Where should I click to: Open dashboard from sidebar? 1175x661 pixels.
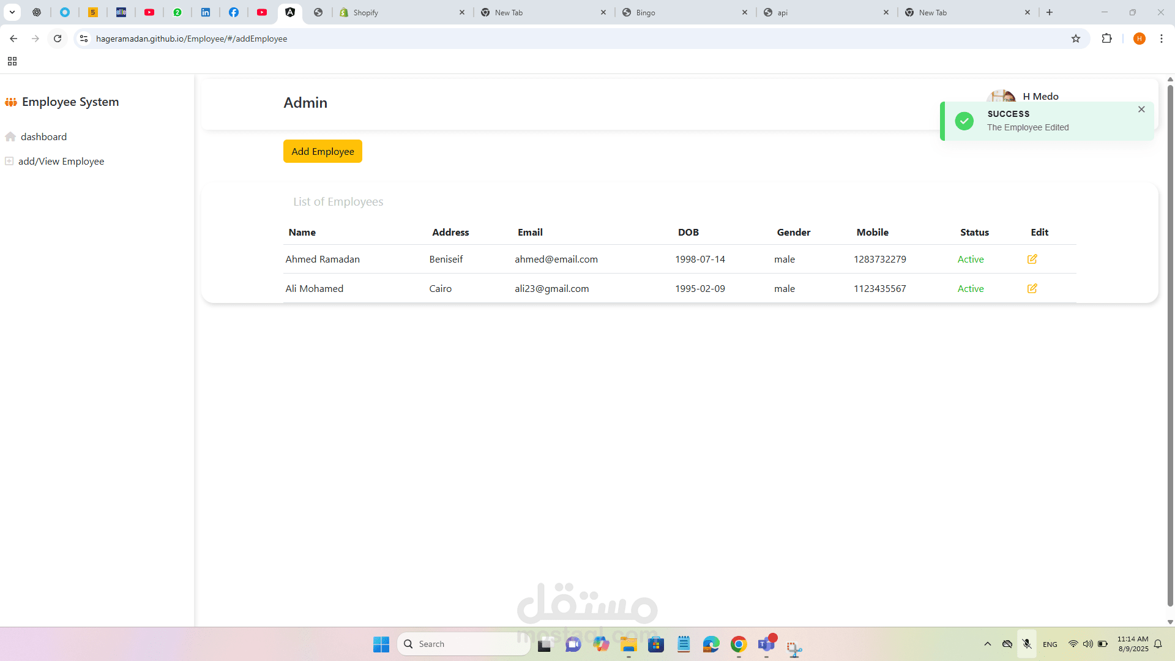pos(43,136)
